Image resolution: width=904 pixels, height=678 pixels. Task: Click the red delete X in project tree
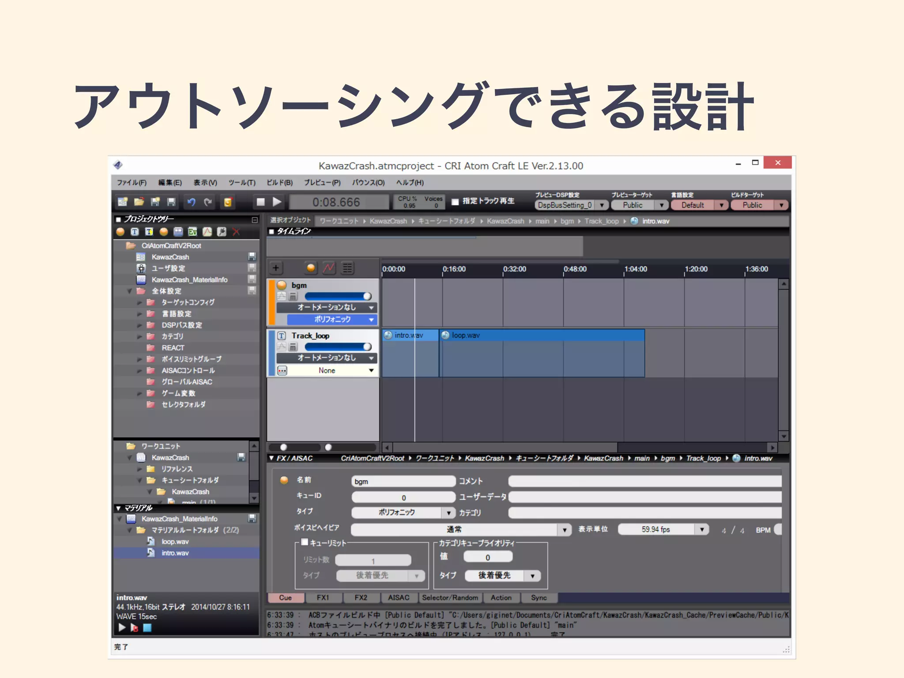236,232
